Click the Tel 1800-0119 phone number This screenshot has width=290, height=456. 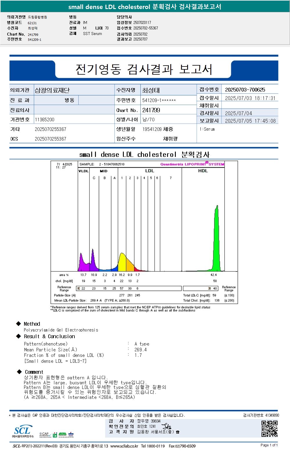pos(153,446)
